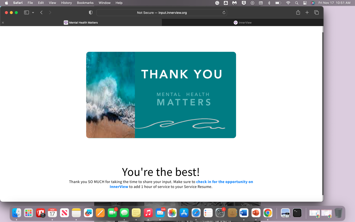Click the You're the best! heading
This screenshot has height=222, width=355.
tap(161, 172)
